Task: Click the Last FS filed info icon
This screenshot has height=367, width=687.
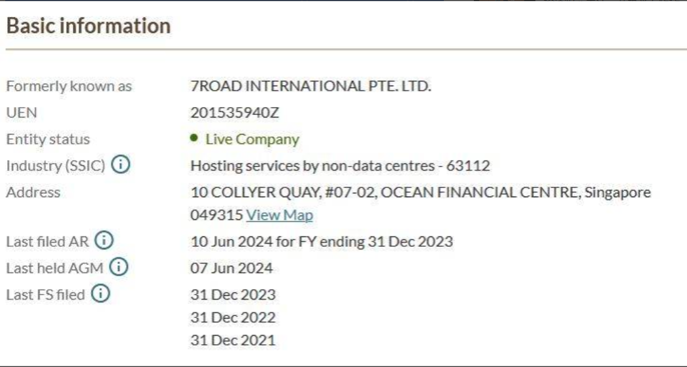Action: click(101, 294)
